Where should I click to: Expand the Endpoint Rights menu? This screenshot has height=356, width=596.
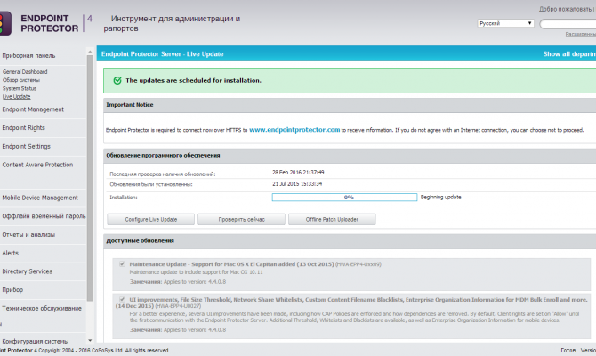pyautogui.click(x=23, y=128)
